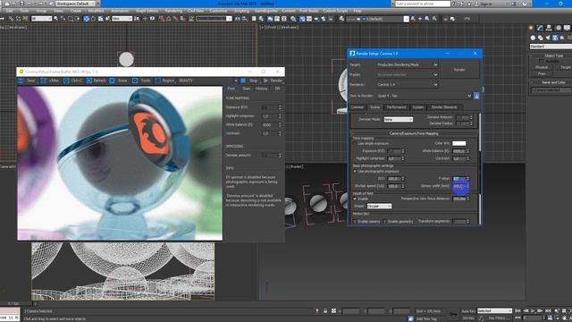Open the Modify command panel tab
This screenshot has height=322, width=572.
click(x=540, y=28)
